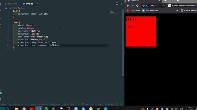Open the feedback icon in the status bar
Viewport: 197px width, 110px height.
[x=117, y=104]
